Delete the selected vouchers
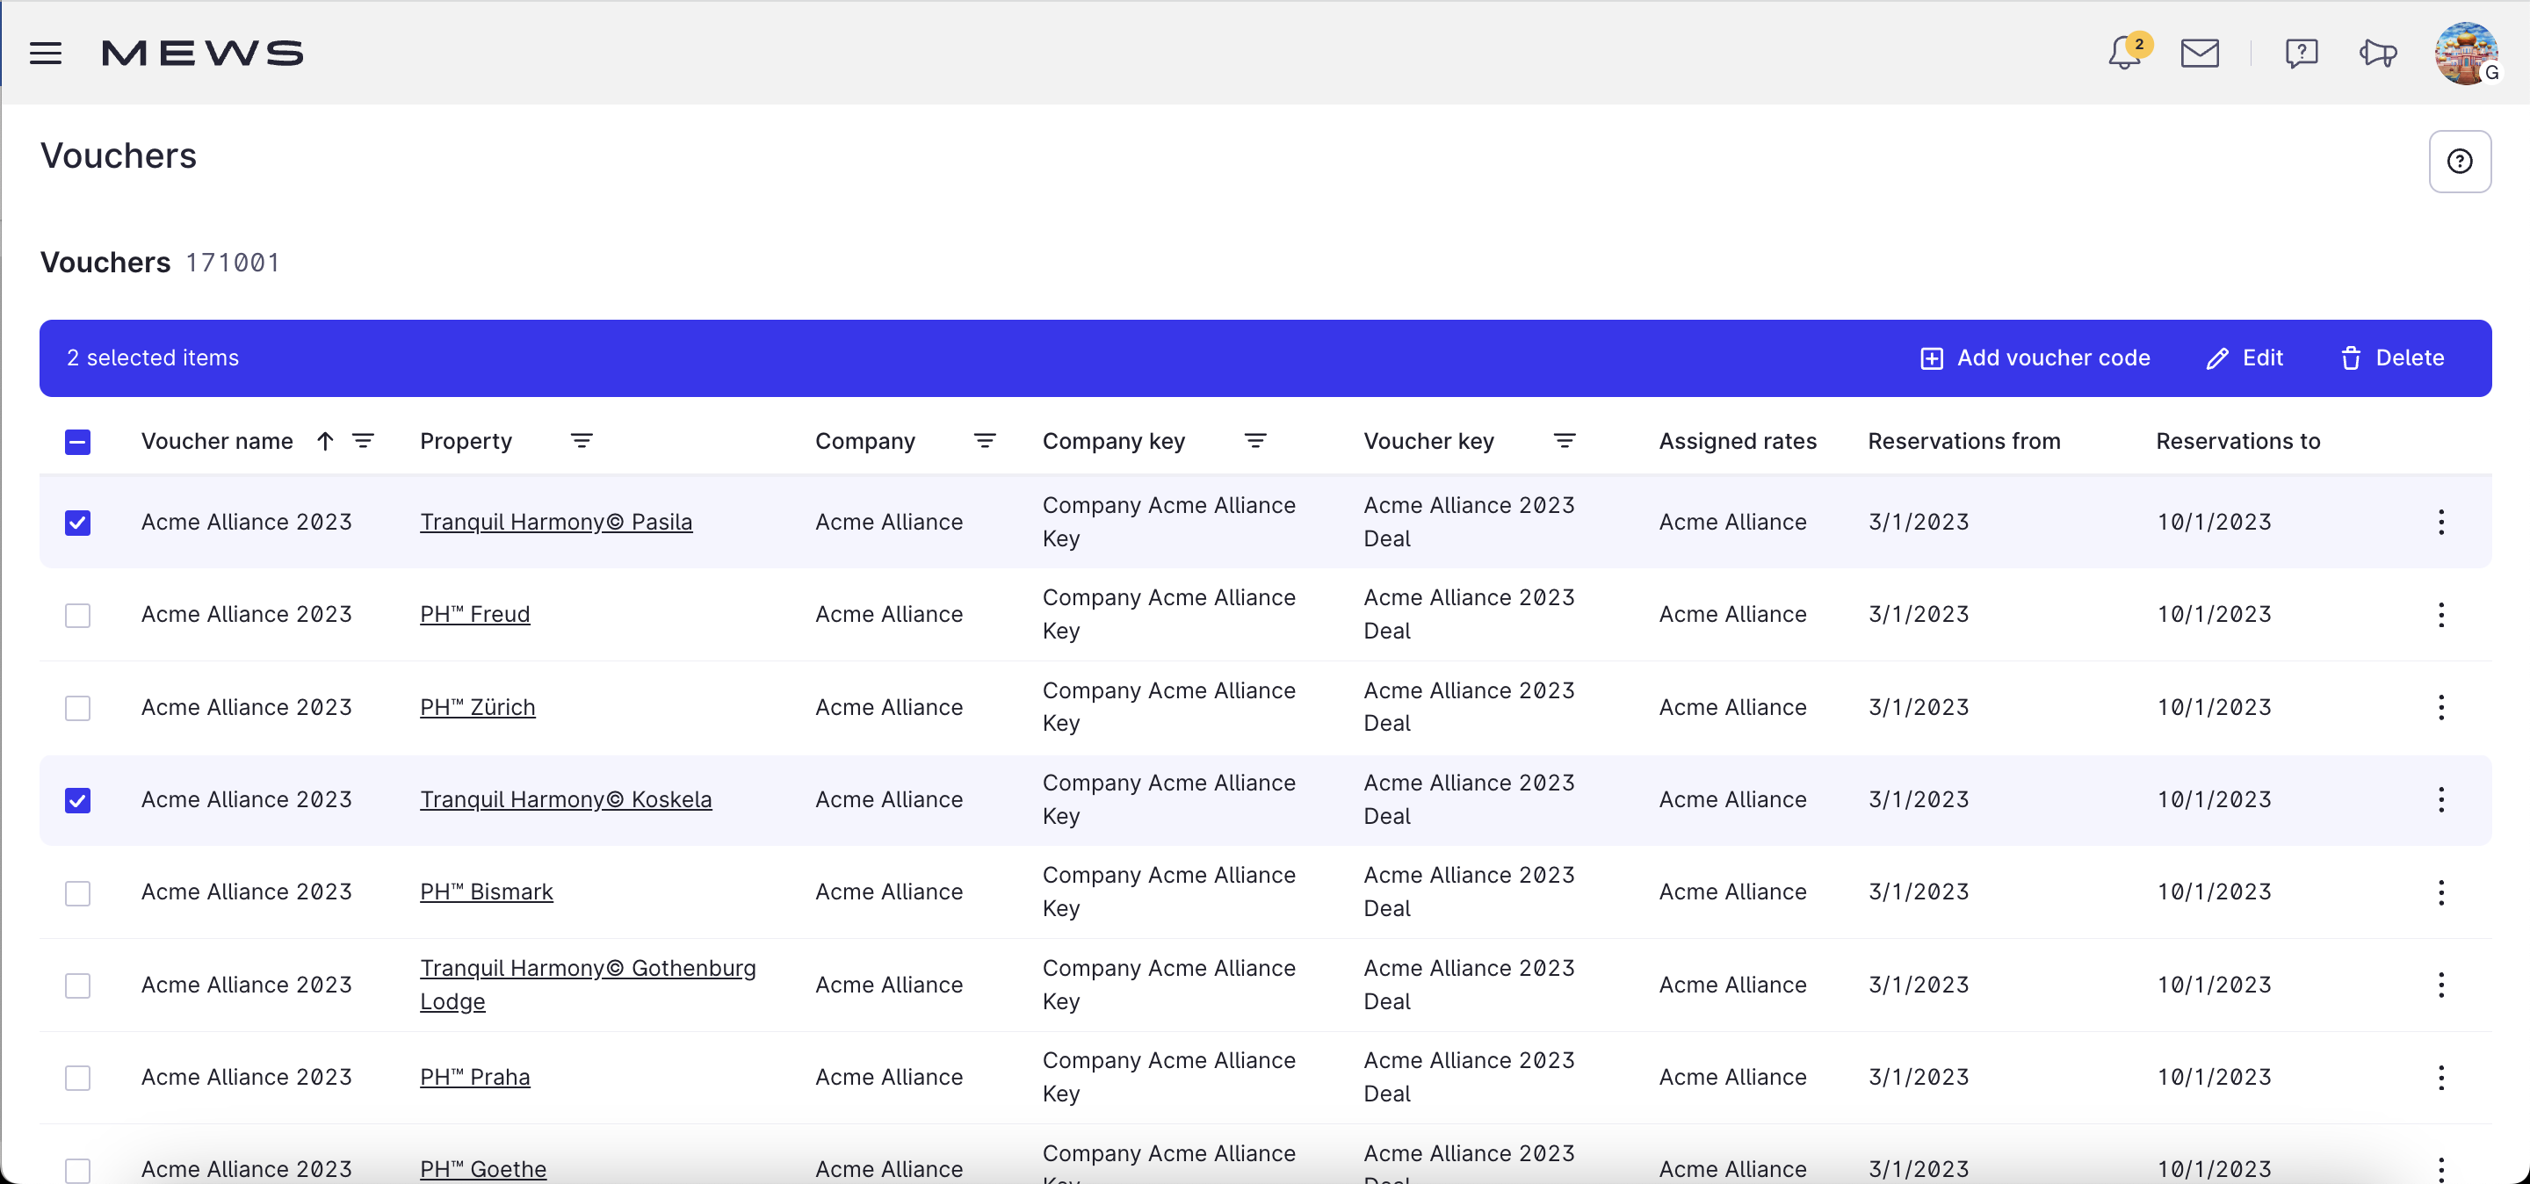This screenshot has height=1184, width=2530. point(2391,358)
